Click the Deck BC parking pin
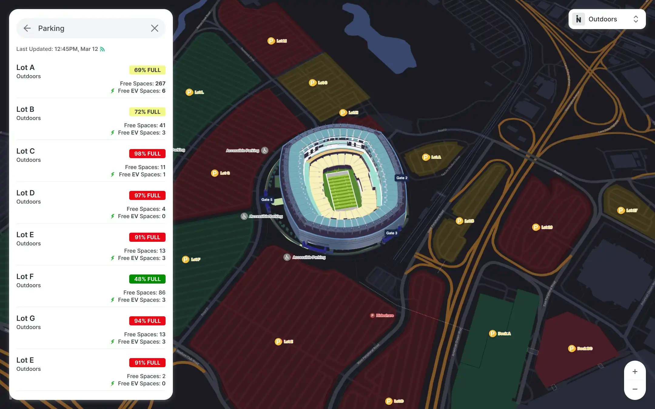 click(x=571, y=348)
